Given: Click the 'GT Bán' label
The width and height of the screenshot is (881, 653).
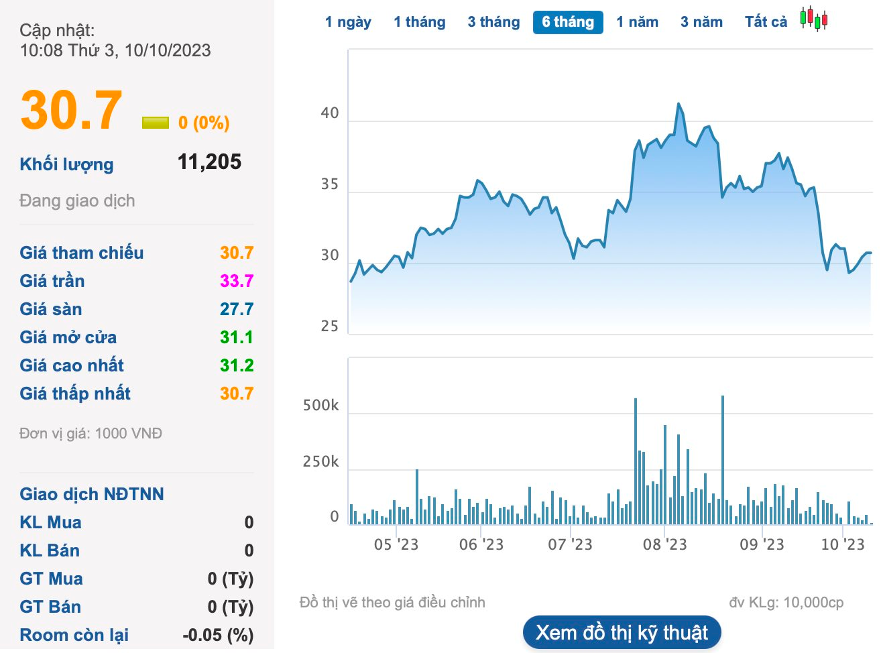Looking at the screenshot, I should pyautogui.click(x=50, y=607).
